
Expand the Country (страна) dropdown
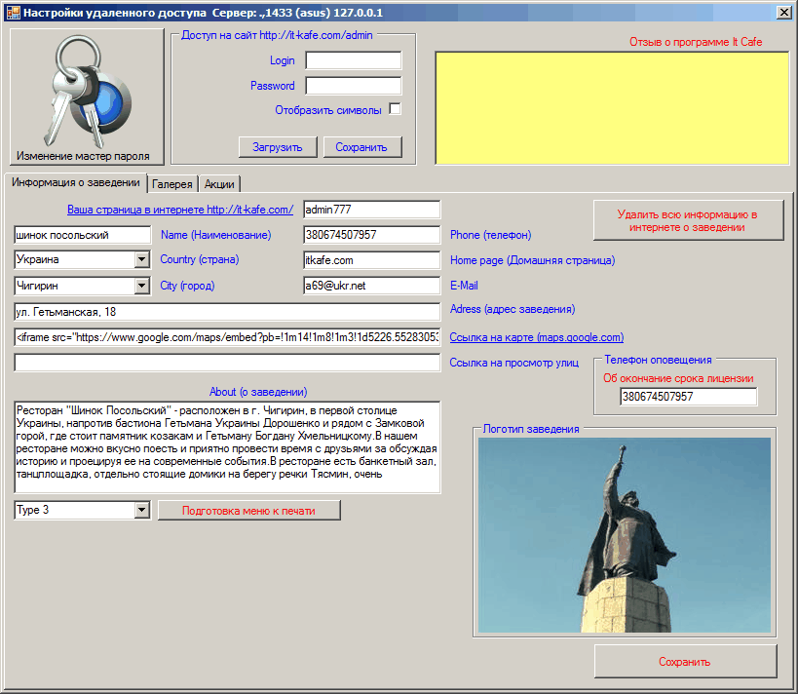point(142,259)
